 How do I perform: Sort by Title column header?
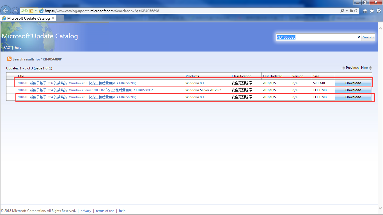[x=21, y=76]
